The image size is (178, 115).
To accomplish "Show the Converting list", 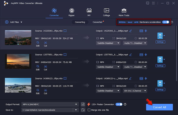I will point(80,22).
